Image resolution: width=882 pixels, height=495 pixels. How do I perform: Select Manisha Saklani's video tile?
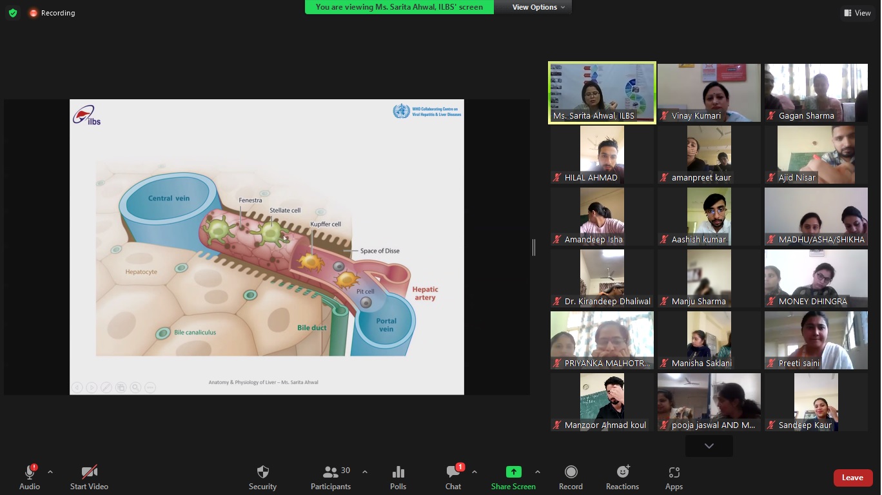coord(709,340)
